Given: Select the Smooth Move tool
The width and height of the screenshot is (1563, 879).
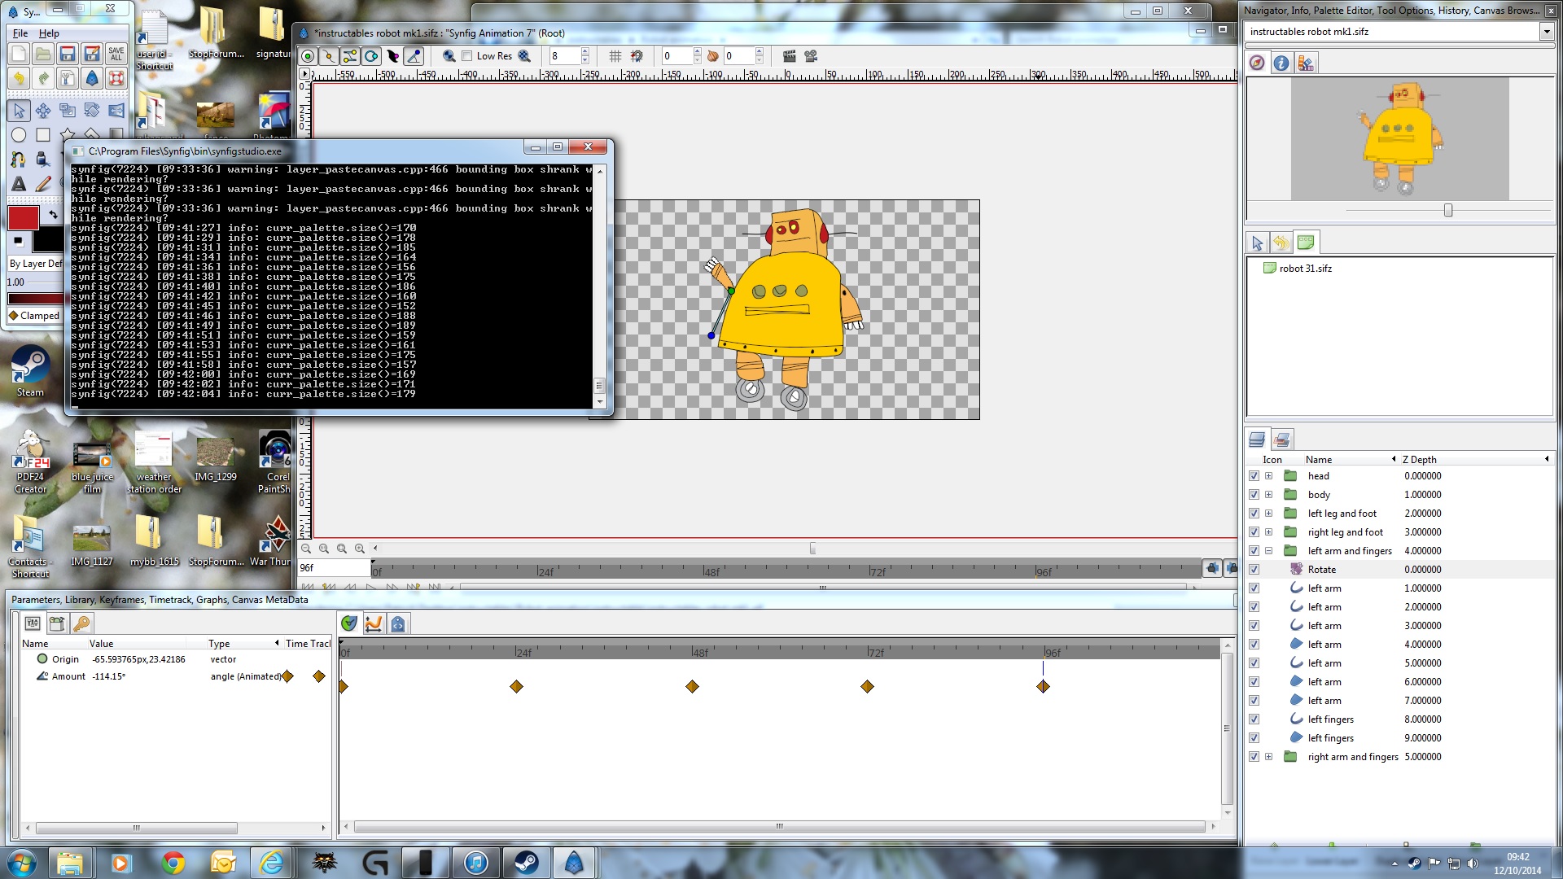Looking at the screenshot, I should tap(43, 110).
